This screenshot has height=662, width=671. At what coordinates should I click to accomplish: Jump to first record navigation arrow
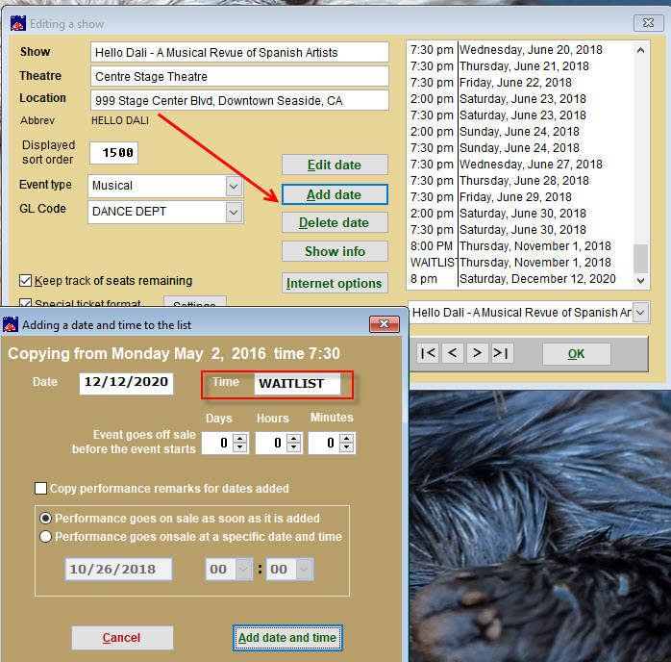pos(429,353)
